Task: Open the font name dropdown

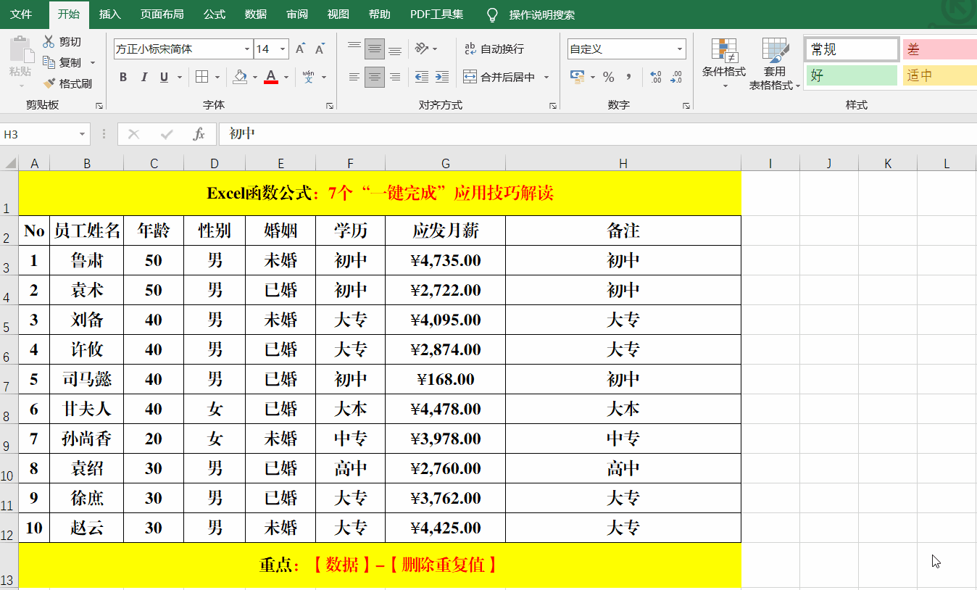Action: pyautogui.click(x=246, y=48)
